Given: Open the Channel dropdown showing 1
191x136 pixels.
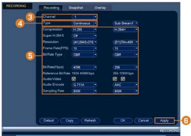Looking at the screenshot, I should pos(84,17).
